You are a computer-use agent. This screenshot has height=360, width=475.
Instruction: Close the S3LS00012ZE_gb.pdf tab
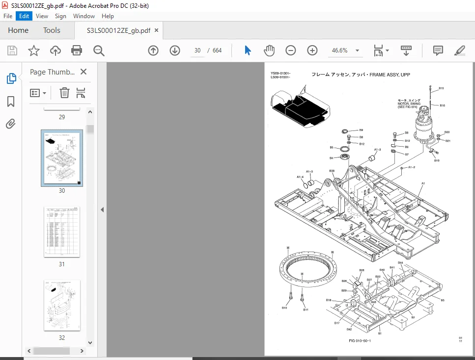(x=156, y=30)
